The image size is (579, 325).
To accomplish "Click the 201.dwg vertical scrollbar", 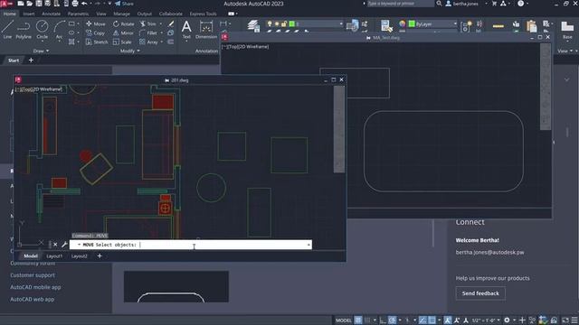I will (339, 129).
